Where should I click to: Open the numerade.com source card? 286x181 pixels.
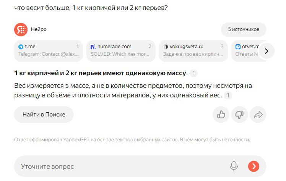click(x=121, y=50)
